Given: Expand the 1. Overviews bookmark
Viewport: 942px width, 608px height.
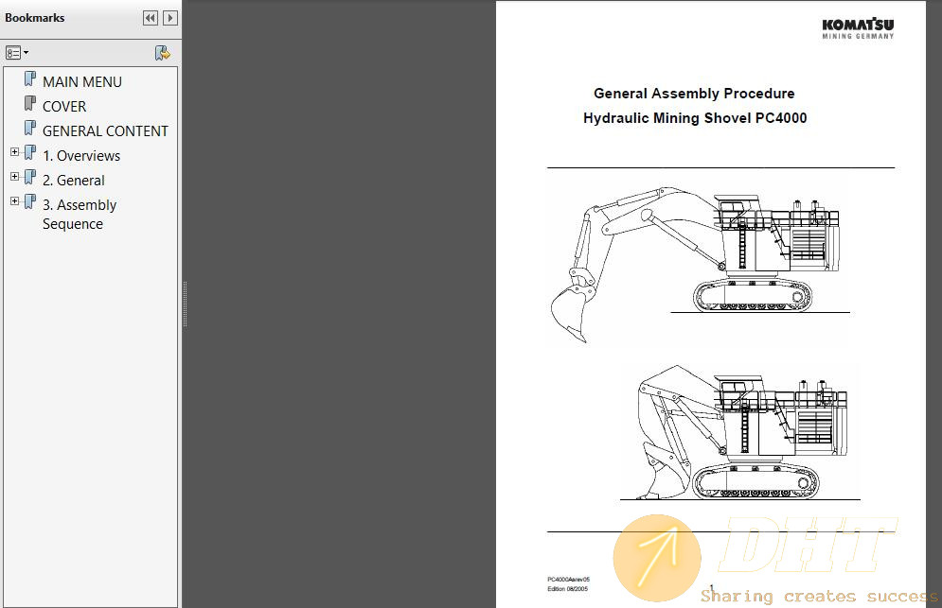Looking at the screenshot, I should tap(14, 152).
